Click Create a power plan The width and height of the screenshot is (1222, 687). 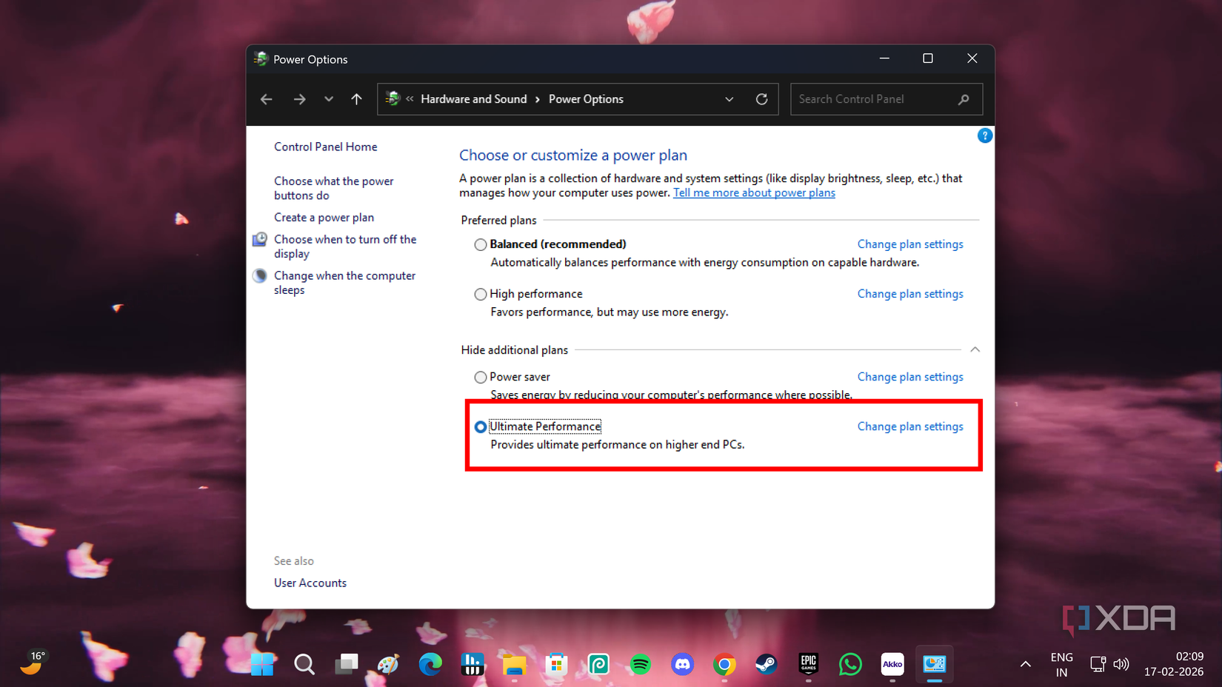[324, 218]
